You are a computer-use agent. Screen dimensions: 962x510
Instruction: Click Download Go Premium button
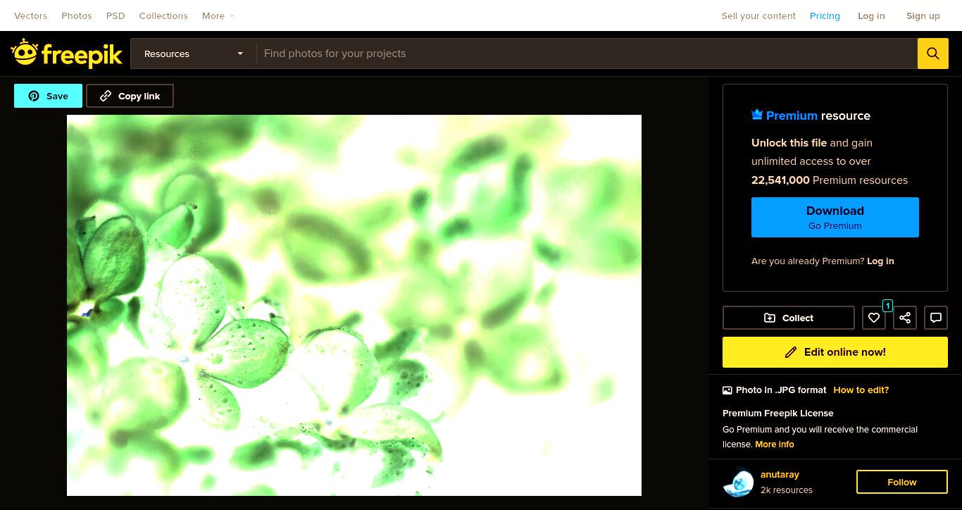point(835,217)
